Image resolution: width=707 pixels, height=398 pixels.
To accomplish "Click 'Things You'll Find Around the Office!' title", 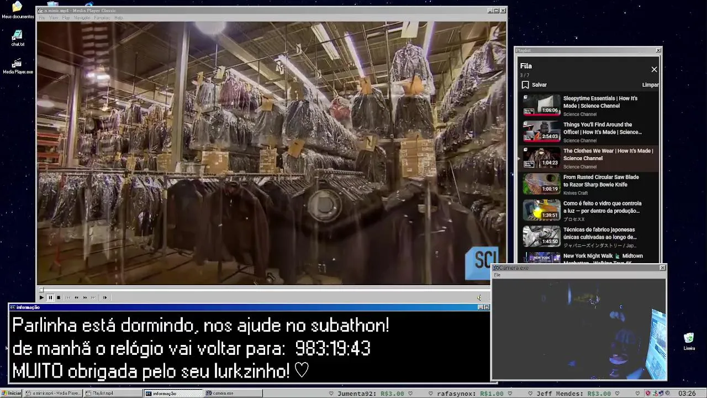I will 603,128.
